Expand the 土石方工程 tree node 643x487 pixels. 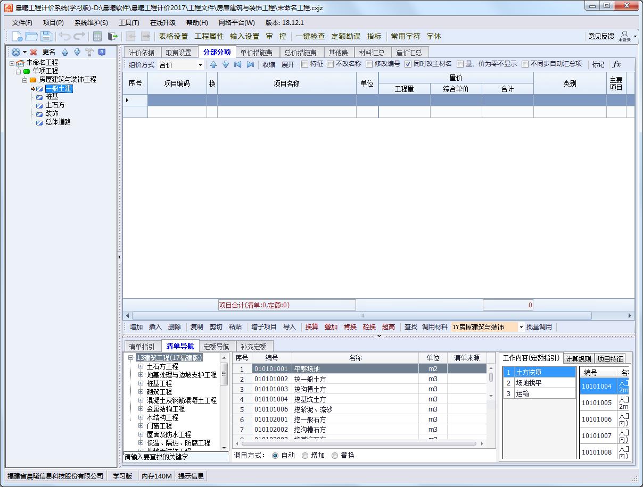[141, 366]
